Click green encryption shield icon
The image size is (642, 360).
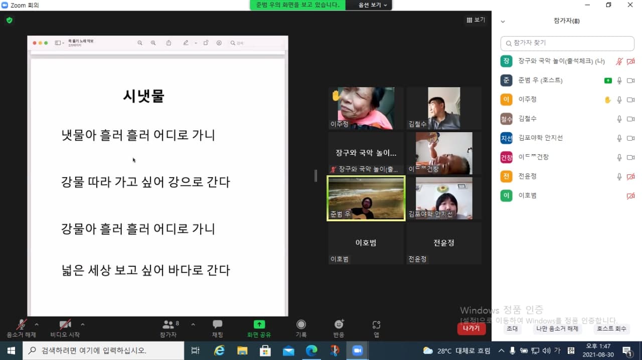click(9, 20)
